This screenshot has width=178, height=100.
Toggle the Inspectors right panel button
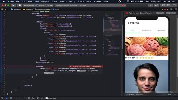pos(174,5)
